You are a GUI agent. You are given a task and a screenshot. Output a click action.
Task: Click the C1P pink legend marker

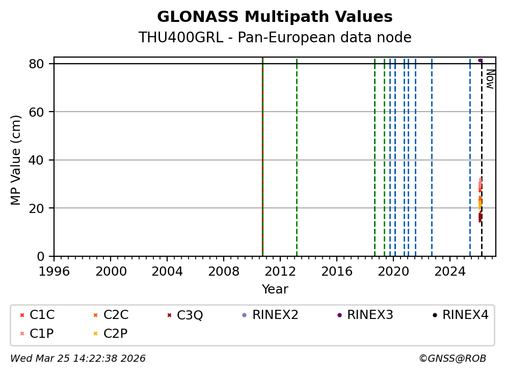point(22,334)
